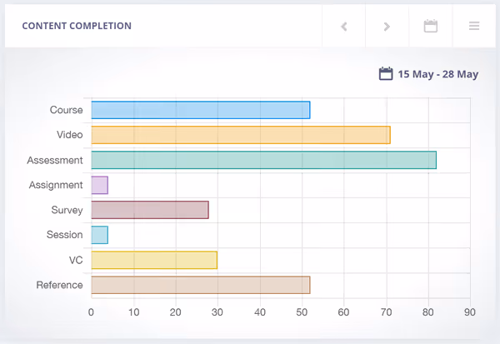Image resolution: width=500 pixels, height=344 pixels.
Task: Click the 30 tick on x-axis
Action: (217, 312)
